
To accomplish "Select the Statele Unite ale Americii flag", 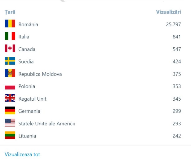I will tap(10, 123).
